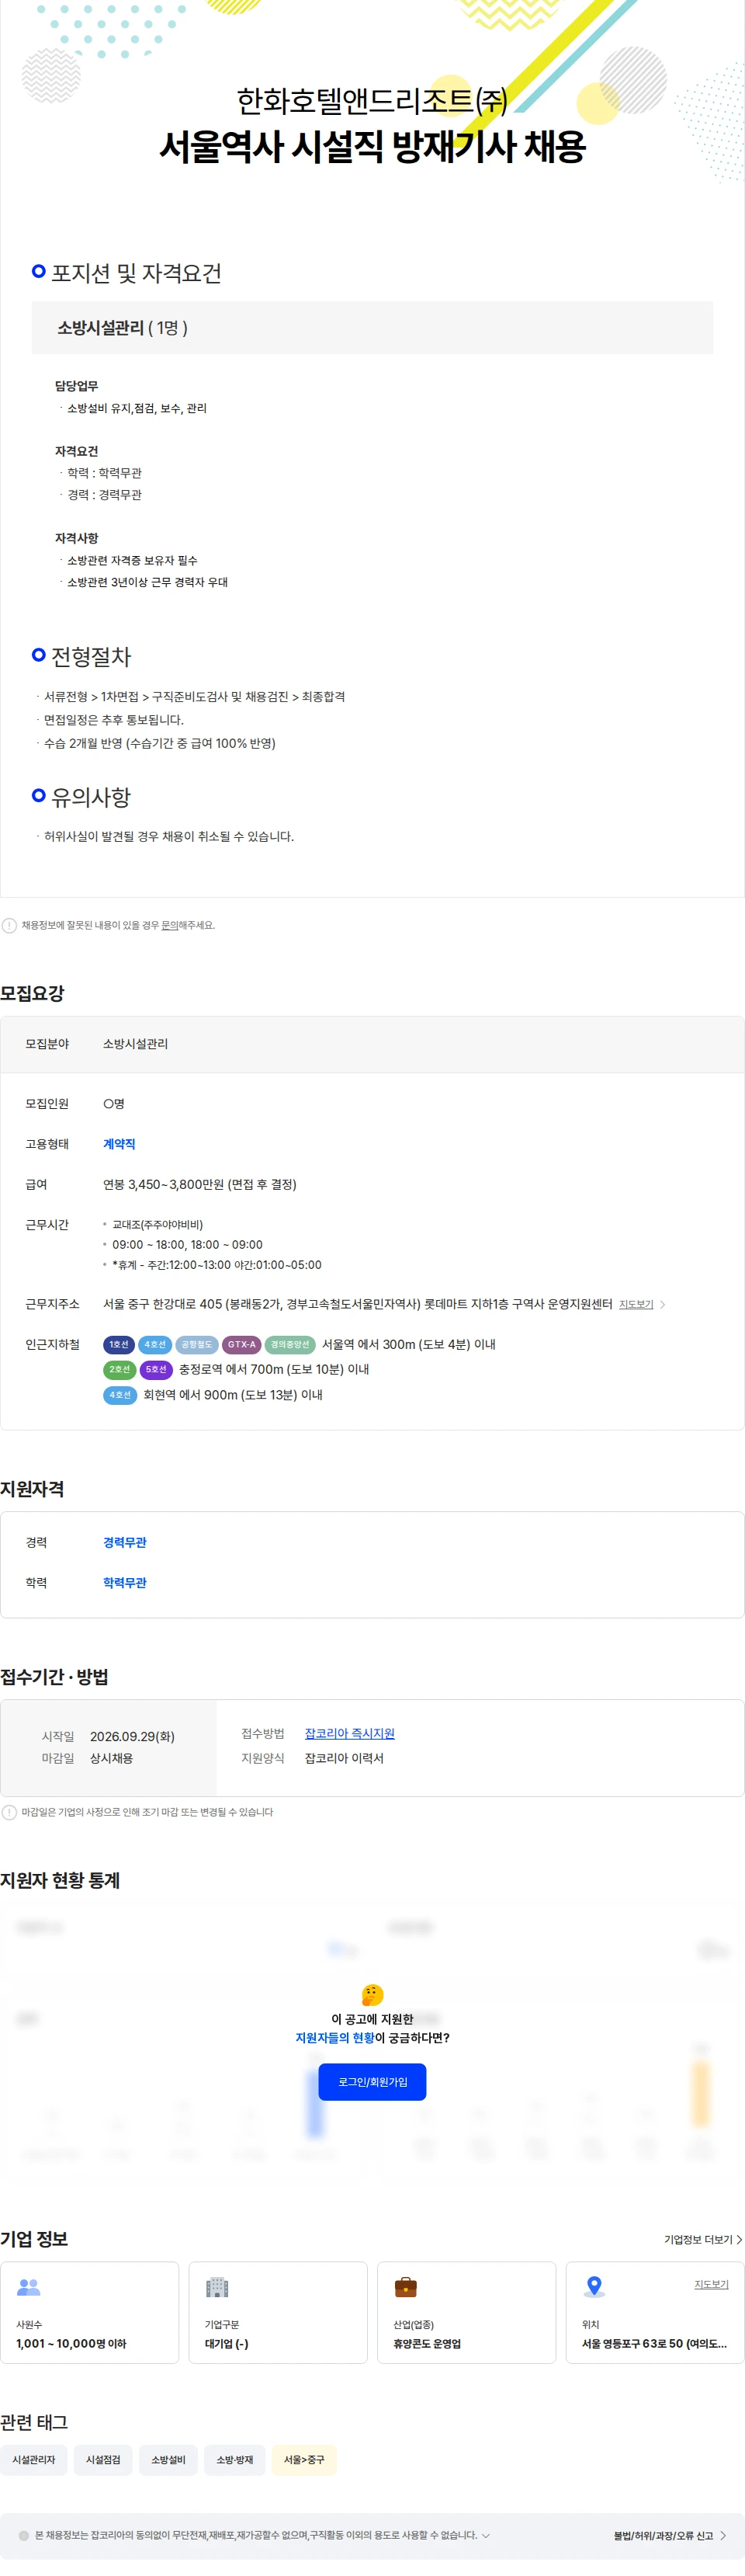Viewport: 745px width, 2576px height.
Task: Click the 경의중앙선 line badge
Action: [290, 1344]
